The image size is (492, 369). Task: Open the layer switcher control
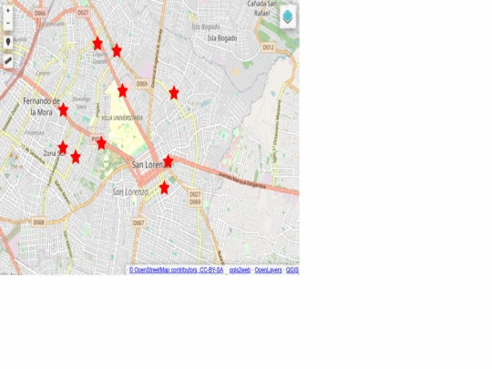[x=288, y=16]
